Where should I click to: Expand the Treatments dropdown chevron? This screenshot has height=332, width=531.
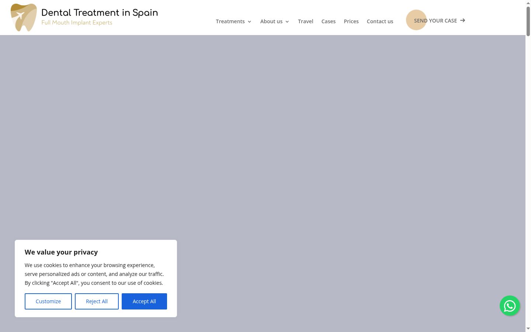249,21
